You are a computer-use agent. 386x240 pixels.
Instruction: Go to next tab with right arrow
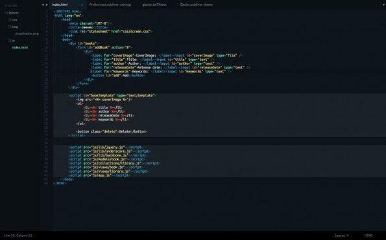[47, 5]
